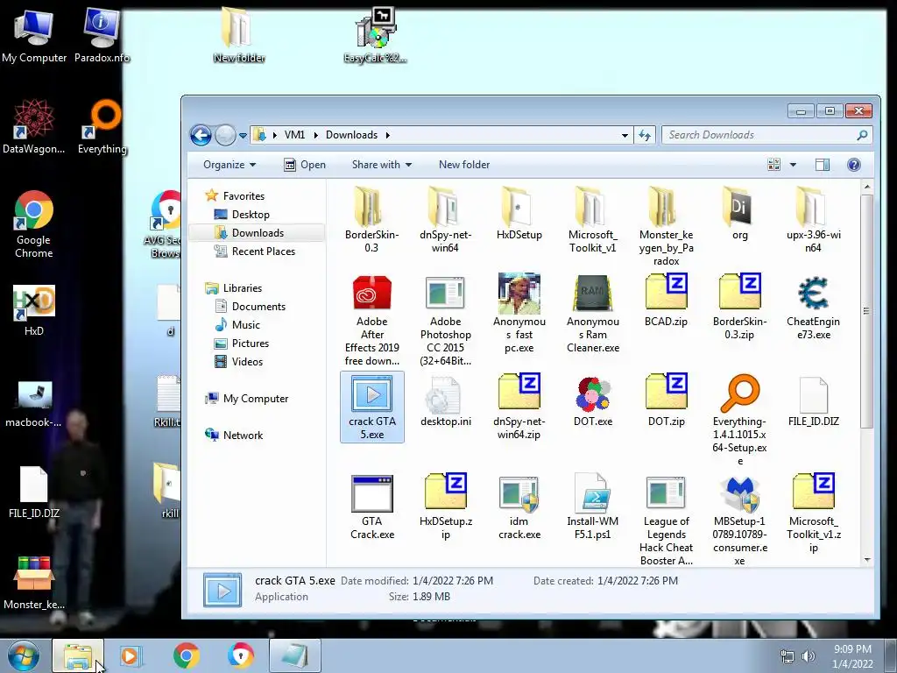Open the Videos library
The width and height of the screenshot is (897, 673).
(238, 362)
